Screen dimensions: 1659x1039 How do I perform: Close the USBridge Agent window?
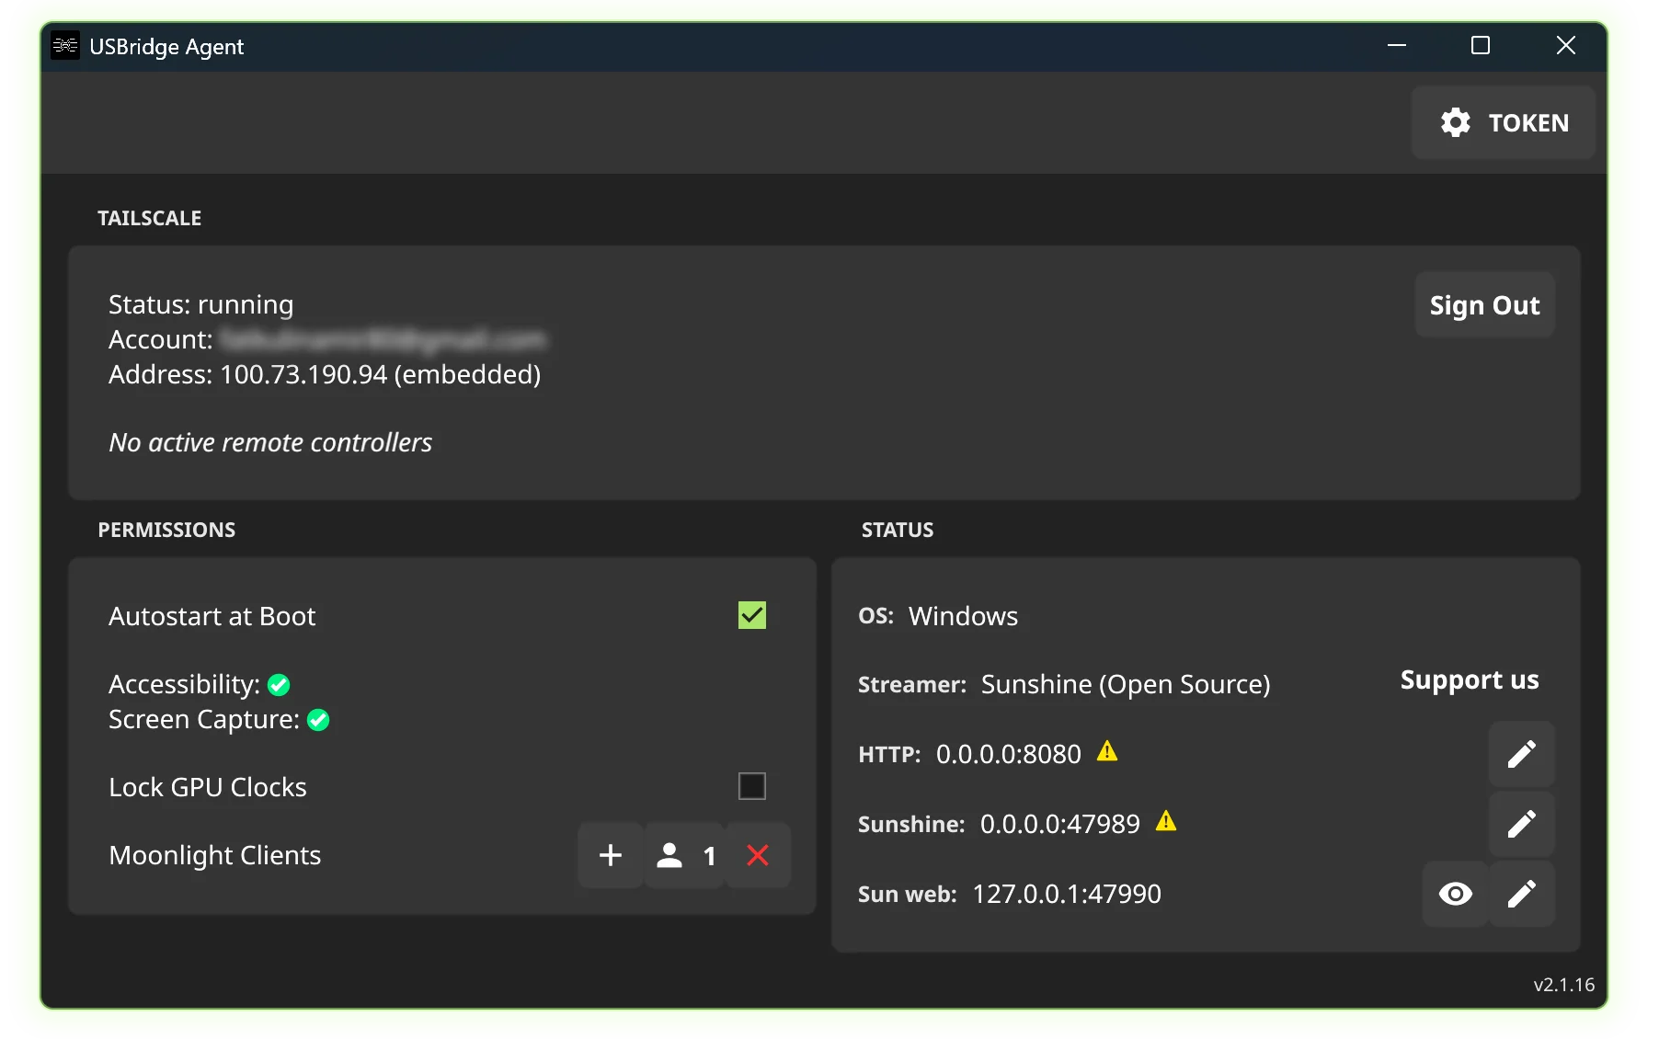[x=1566, y=45]
